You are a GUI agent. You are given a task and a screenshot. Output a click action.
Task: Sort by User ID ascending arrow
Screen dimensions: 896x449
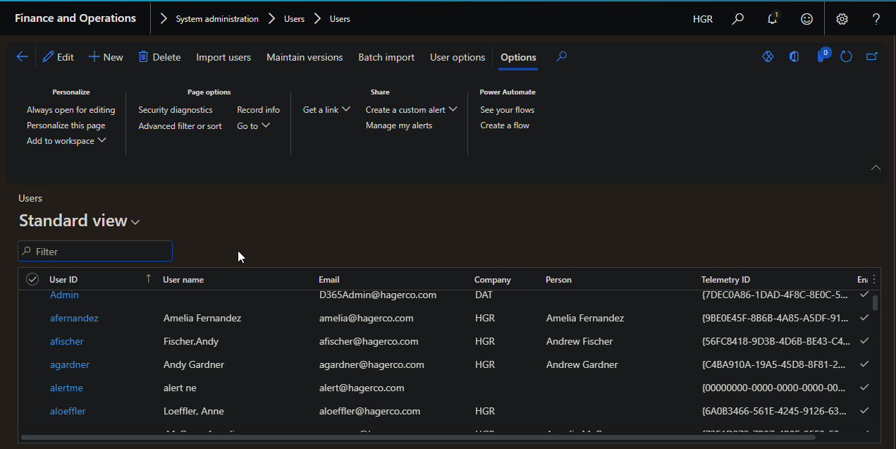[x=148, y=279]
